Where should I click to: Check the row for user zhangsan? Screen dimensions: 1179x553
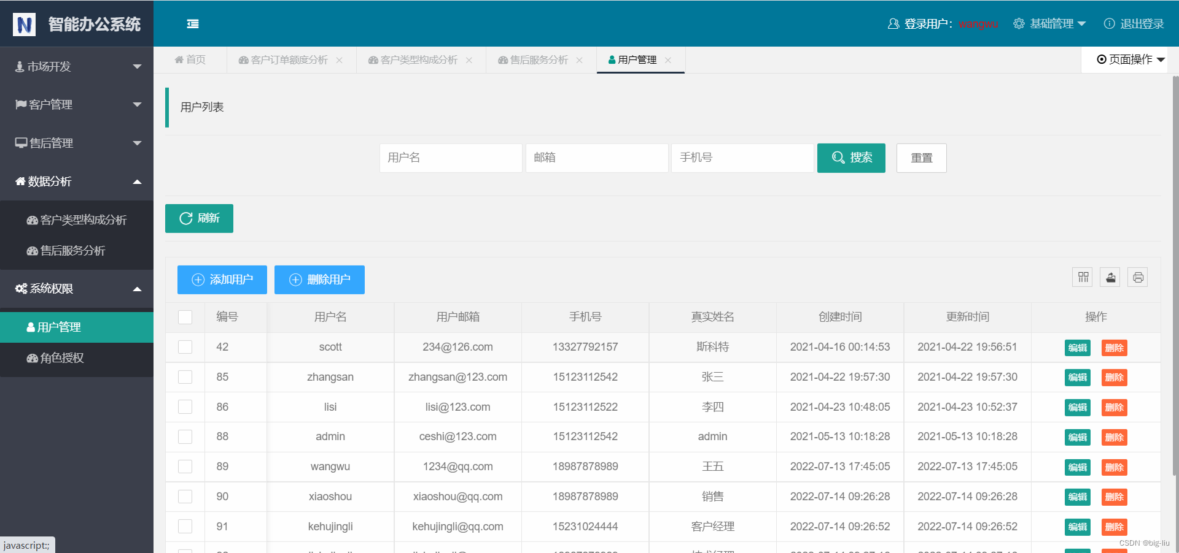(185, 377)
